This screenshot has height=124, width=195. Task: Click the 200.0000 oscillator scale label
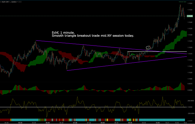pyautogui.click(x=191, y=101)
